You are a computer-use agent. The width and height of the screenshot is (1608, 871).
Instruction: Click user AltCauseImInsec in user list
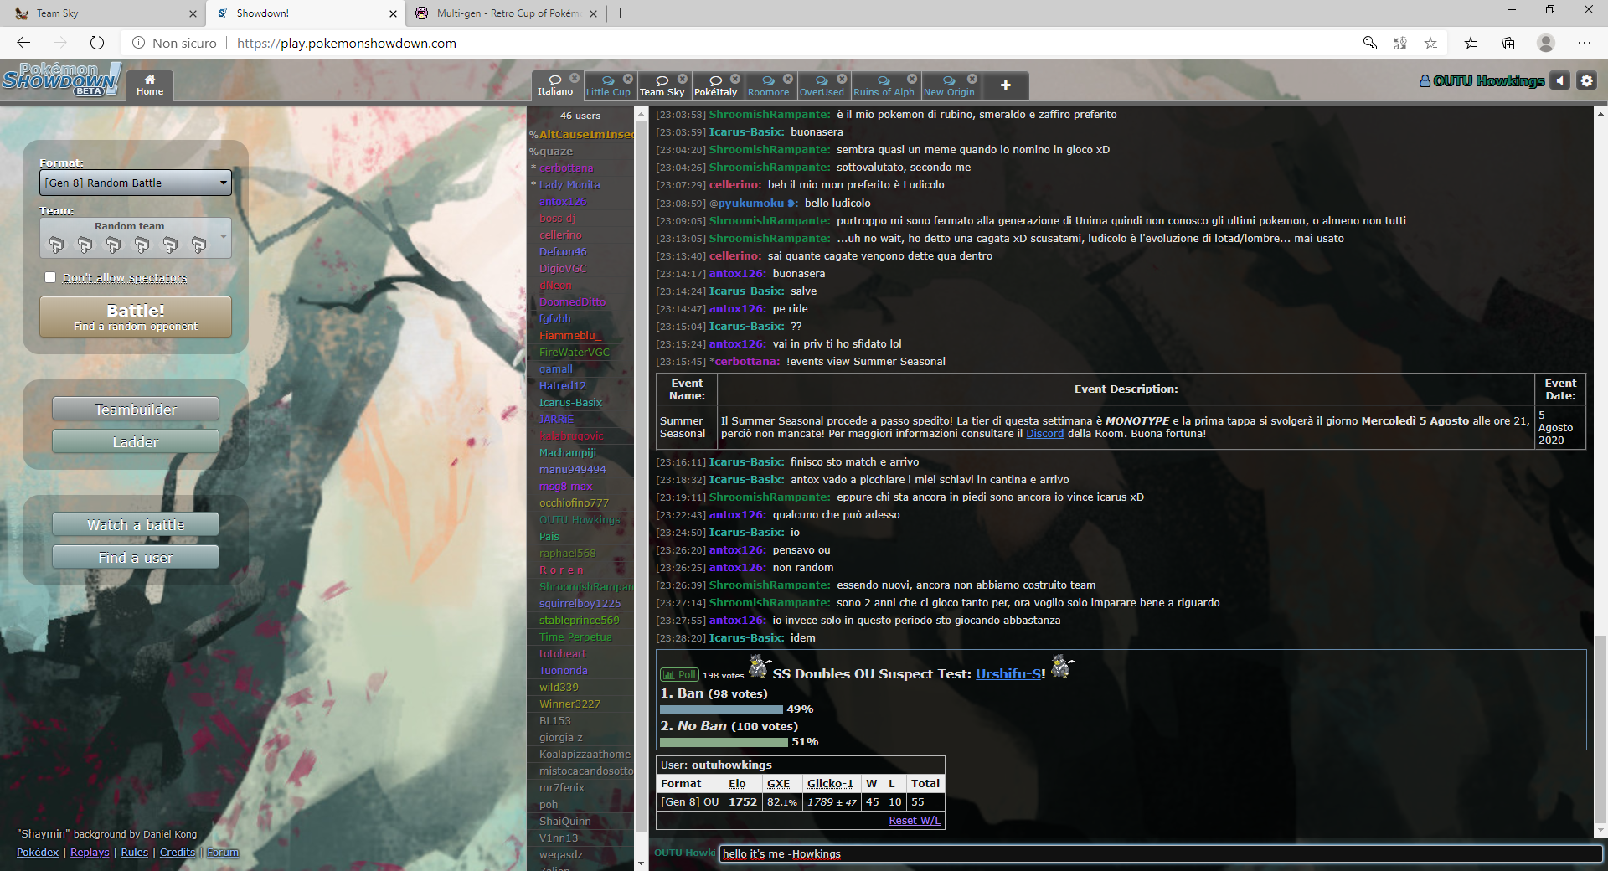(586, 135)
